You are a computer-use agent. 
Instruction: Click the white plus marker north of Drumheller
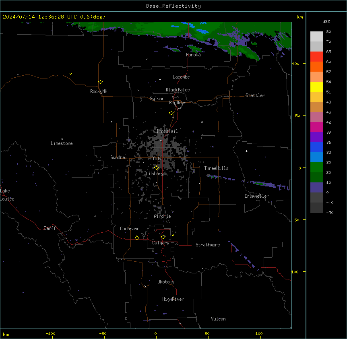pyautogui.click(x=246, y=151)
